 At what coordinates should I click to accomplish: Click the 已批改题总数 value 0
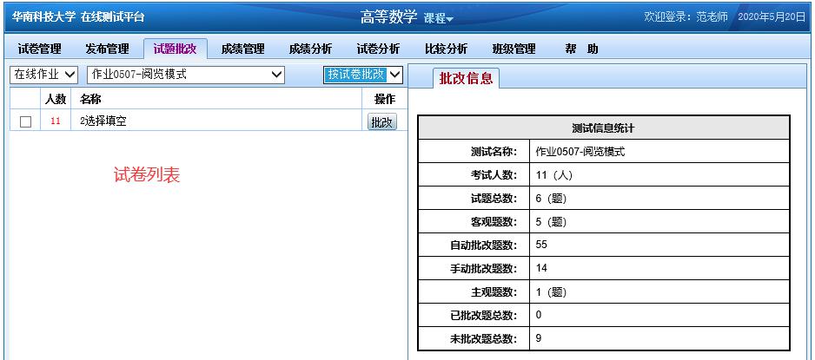click(x=539, y=315)
